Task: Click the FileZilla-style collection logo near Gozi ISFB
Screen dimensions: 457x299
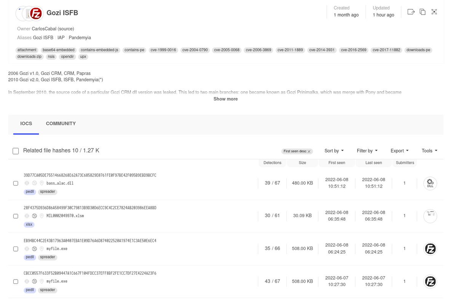Action: [x=36, y=13]
